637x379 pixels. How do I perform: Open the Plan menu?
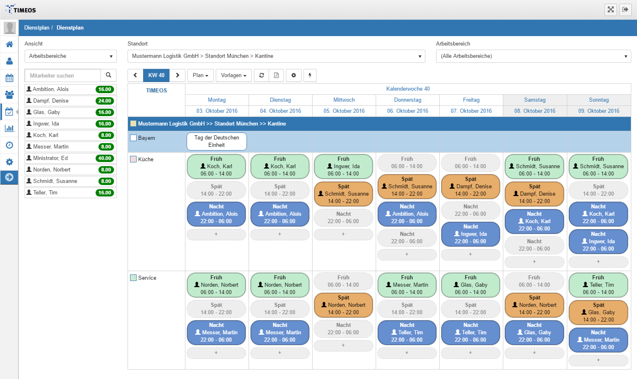pyautogui.click(x=201, y=75)
